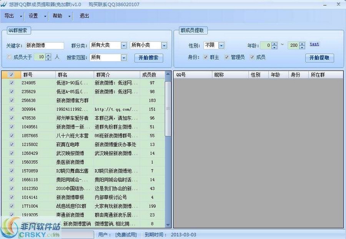Screen dimensions: 346x239
Task: Click the app logo in title bar
Action: tap(3, 4)
